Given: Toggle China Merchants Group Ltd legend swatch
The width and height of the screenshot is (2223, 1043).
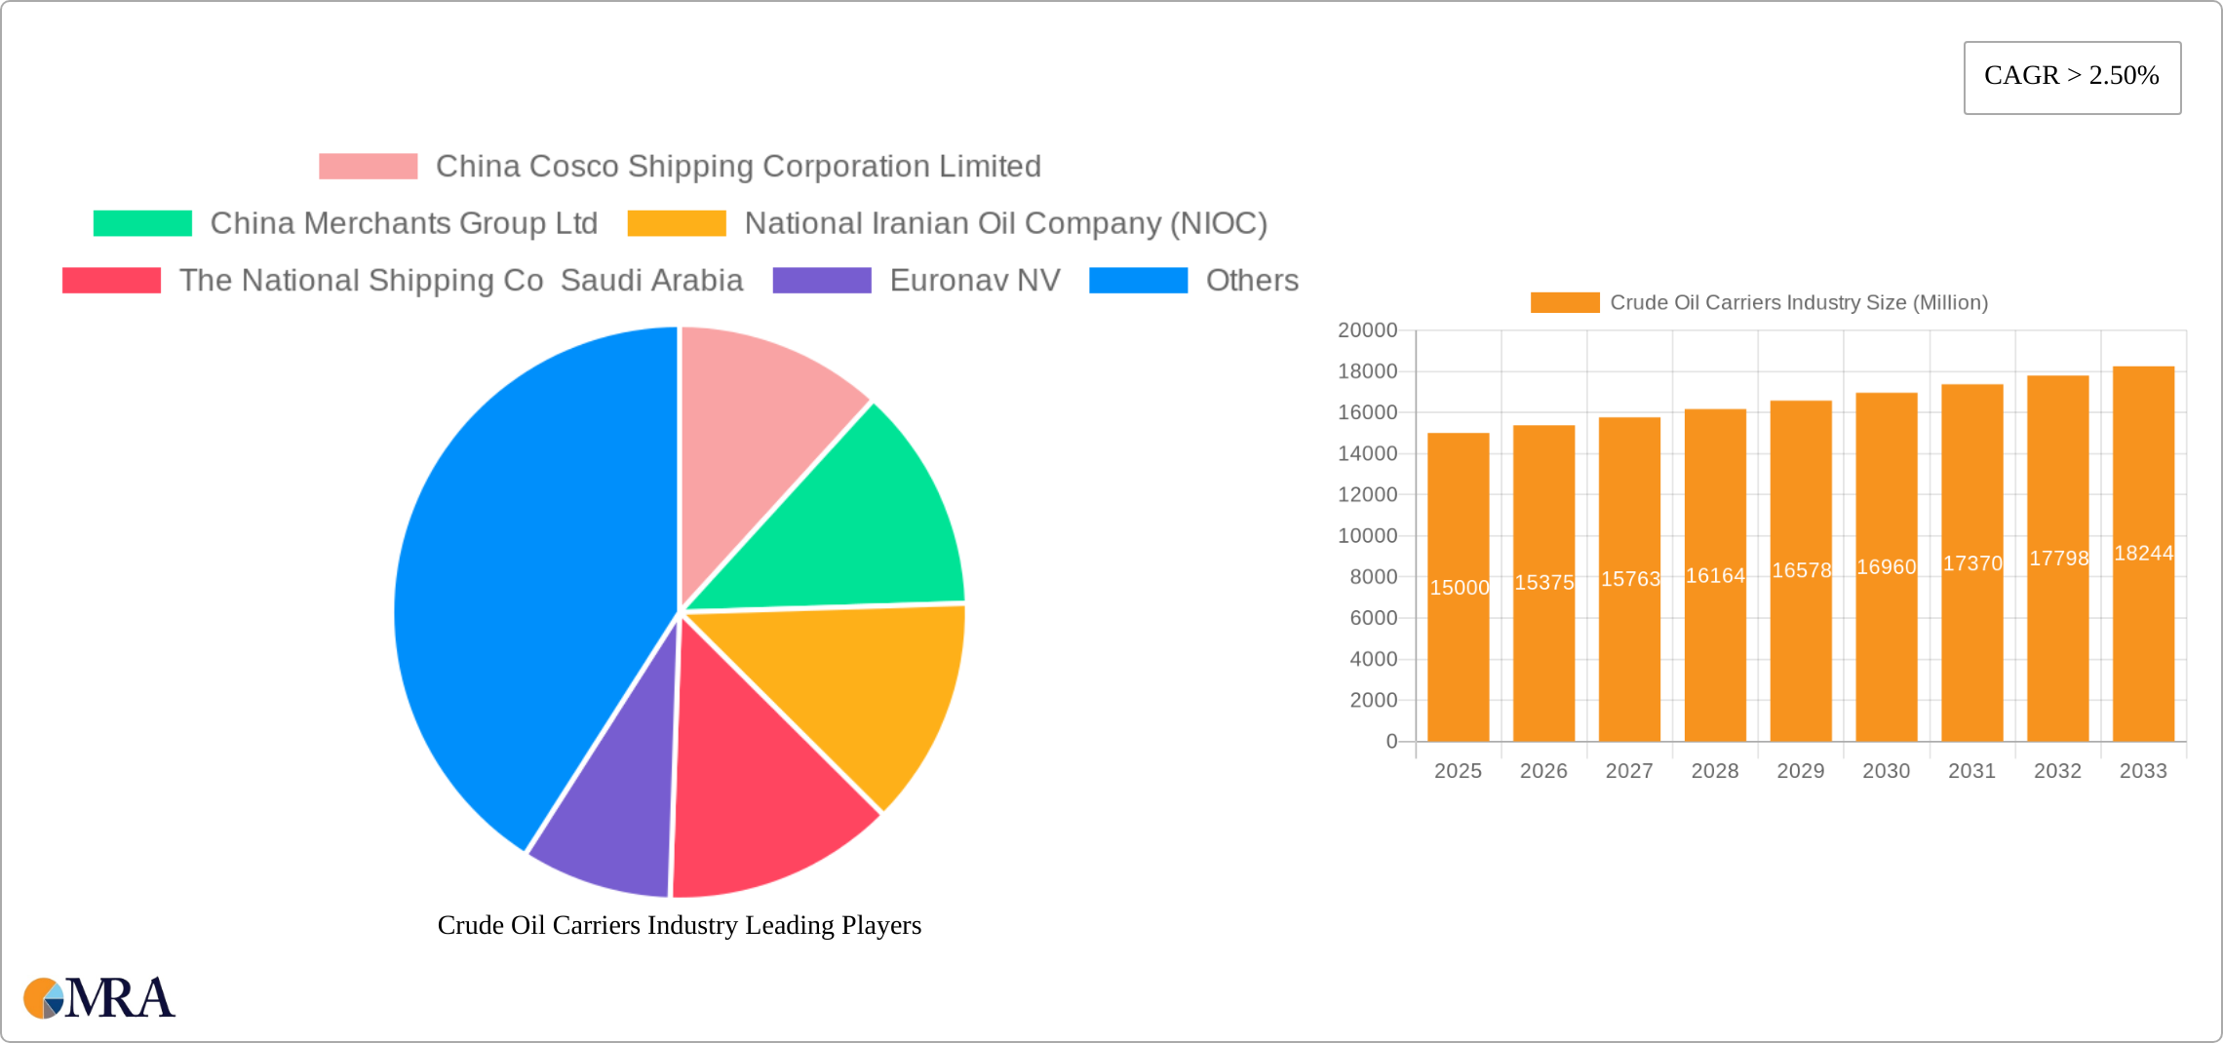Looking at the screenshot, I should [142, 223].
